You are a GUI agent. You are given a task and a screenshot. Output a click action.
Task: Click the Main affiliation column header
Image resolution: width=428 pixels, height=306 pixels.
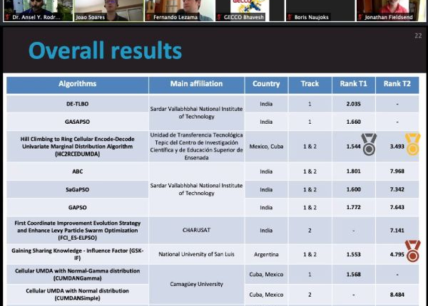197,84
